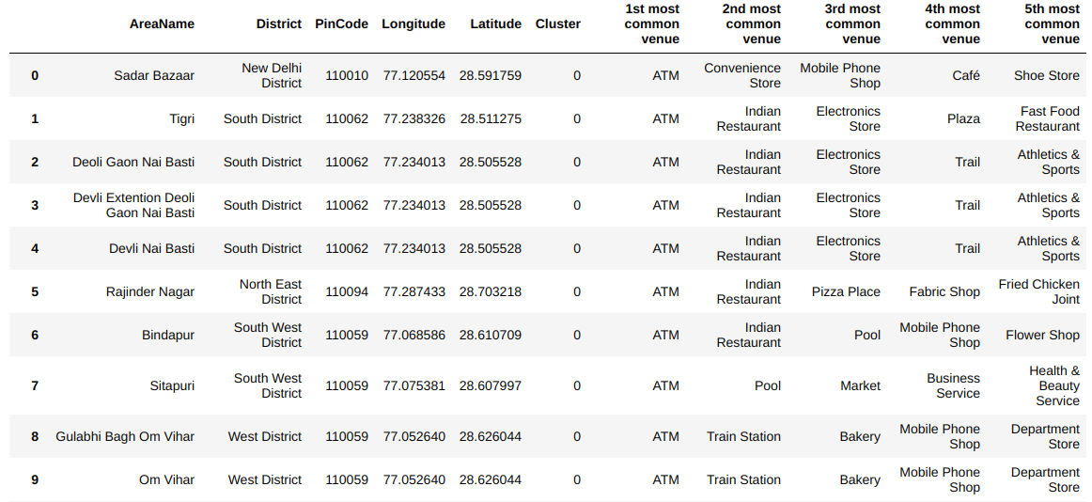Click the Sitapuri area name cell

click(x=172, y=385)
